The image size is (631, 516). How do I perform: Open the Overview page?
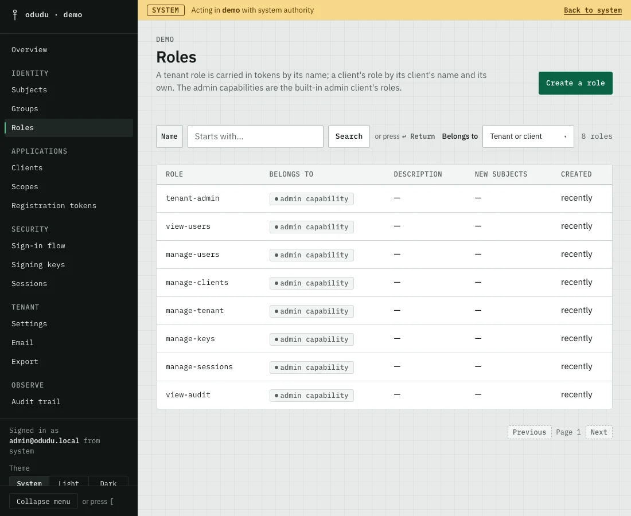click(29, 50)
